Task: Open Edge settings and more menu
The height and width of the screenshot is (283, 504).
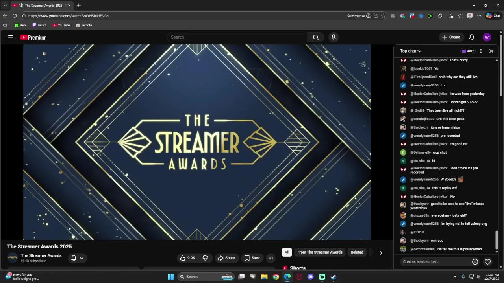Action: point(479,16)
